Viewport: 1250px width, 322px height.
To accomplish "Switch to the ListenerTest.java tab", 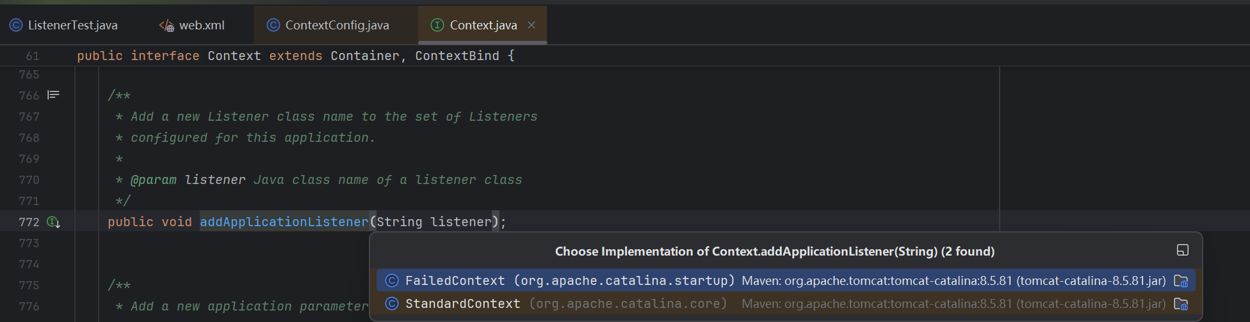I will point(63,25).
